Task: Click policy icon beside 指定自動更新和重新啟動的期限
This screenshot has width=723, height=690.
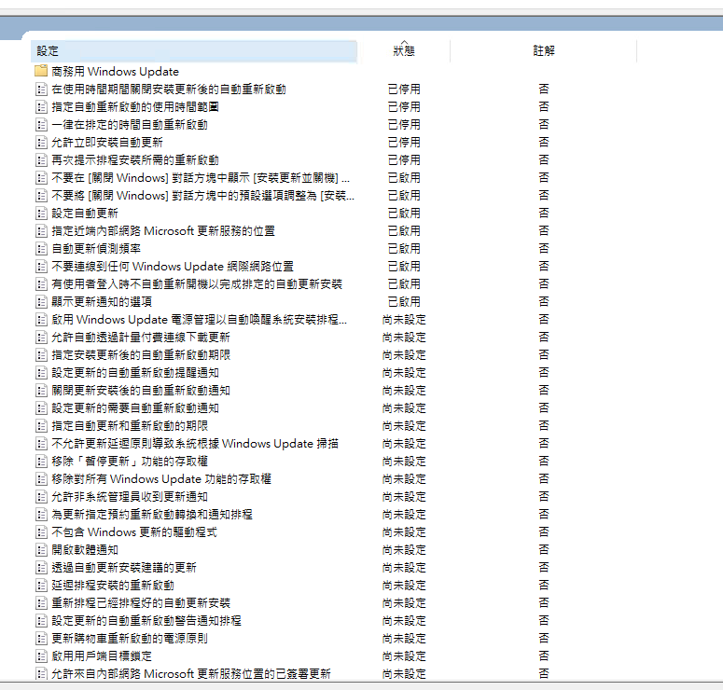Action: (x=41, y=426)
